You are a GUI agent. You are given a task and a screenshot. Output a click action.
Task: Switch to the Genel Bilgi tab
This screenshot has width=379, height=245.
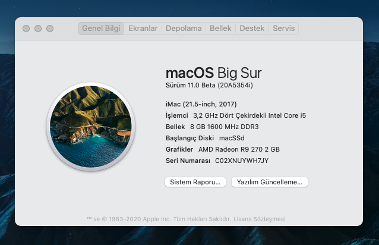[101, 29]
